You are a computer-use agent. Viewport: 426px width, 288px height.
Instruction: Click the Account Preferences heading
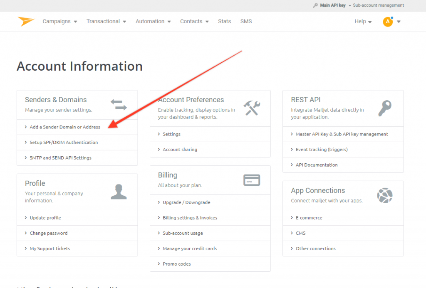coord(191,100)
